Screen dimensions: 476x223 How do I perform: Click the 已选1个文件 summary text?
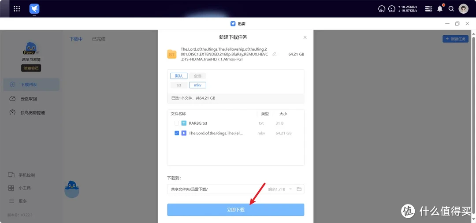coord(193,98)
